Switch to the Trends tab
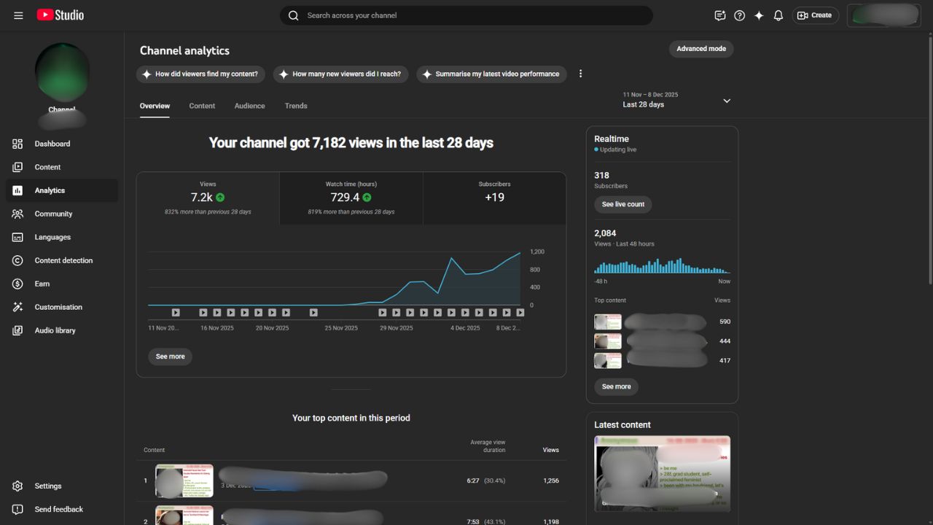The width and height of the screenshot is (933, 525). [x=296, y=106]
